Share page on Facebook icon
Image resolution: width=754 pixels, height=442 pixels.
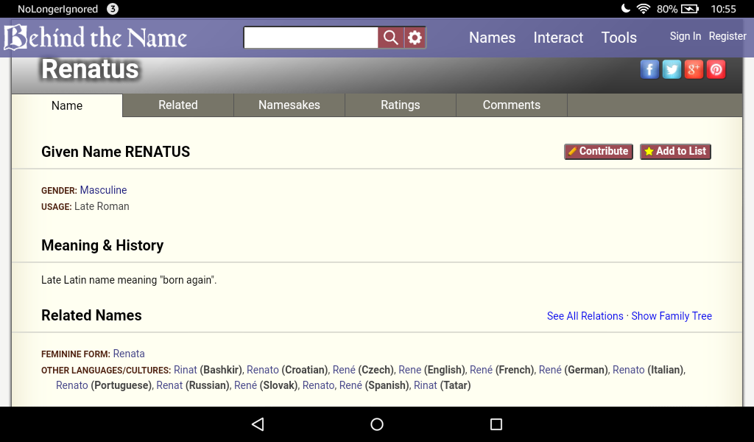(649, 69)
